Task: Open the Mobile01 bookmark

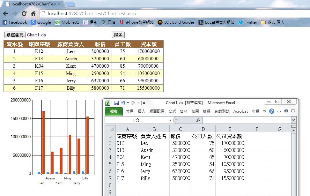Action: pos(67,22)
